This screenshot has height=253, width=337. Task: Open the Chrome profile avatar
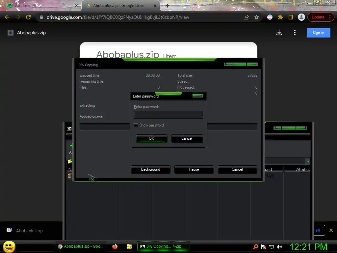(x=301, y=17)
